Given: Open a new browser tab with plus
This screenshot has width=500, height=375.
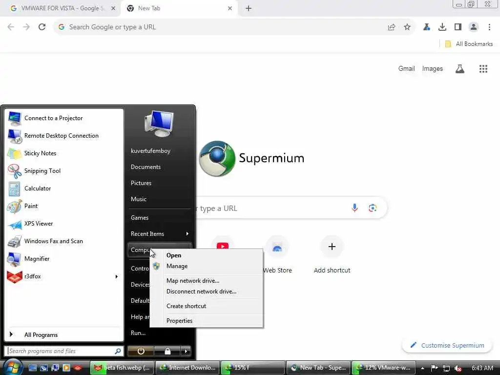Looking at the screenshot, I should (249, 8).
